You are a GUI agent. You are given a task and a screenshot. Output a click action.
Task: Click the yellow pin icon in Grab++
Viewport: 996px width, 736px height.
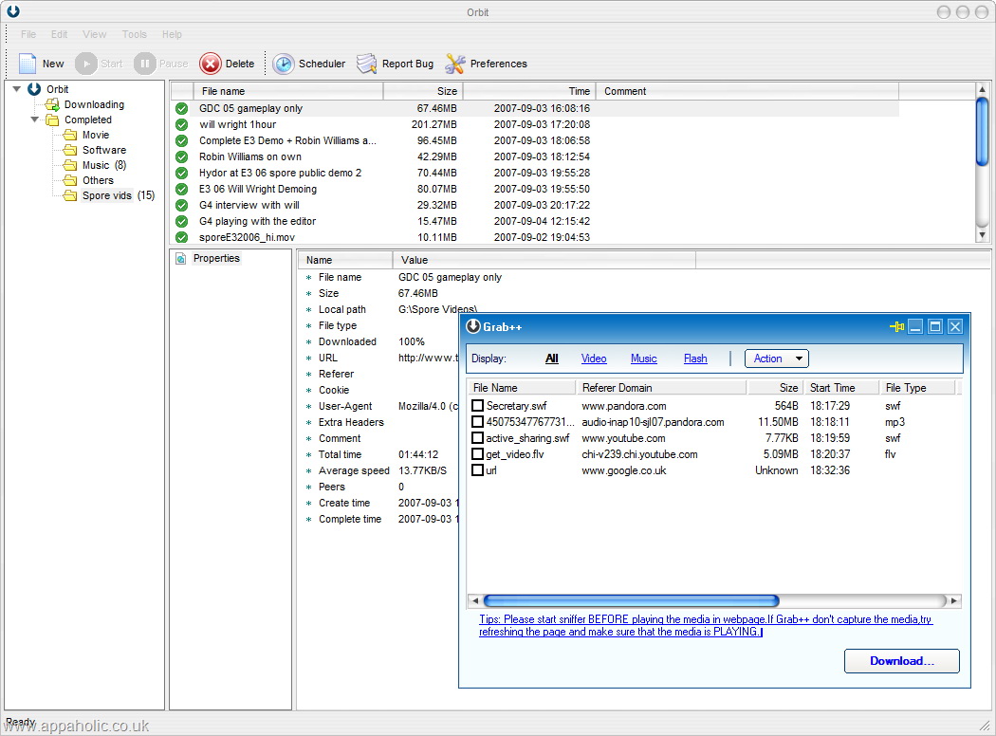tap(896, 326)
